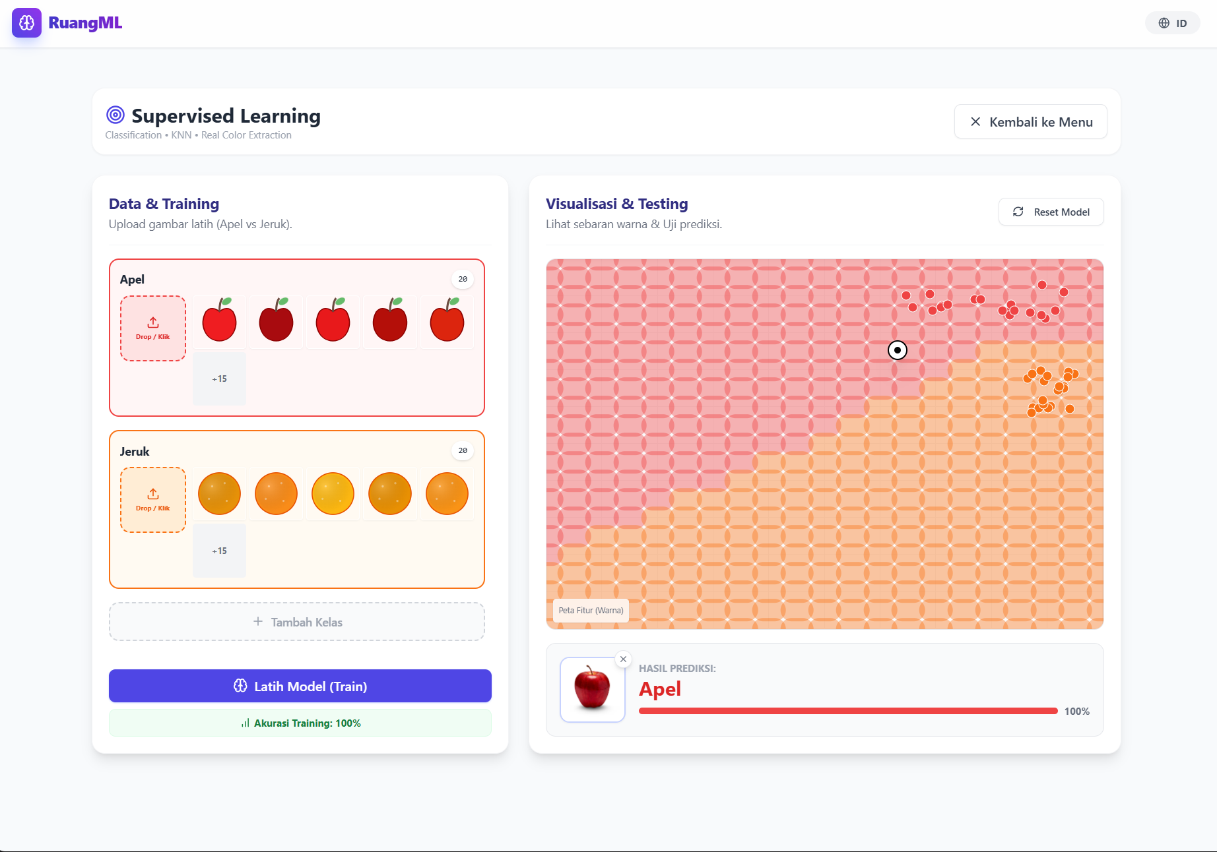Image resolution: width=1217 pixels, height=852 pixels.
Task: Open the ID language switcher
Action: point(1172,23)
